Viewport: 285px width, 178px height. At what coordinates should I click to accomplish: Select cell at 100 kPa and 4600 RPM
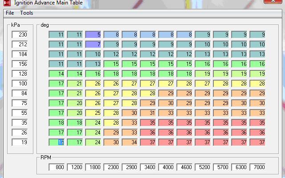[x=184, y=84]
